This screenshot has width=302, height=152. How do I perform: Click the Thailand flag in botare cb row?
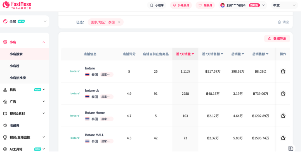point(87,97)
